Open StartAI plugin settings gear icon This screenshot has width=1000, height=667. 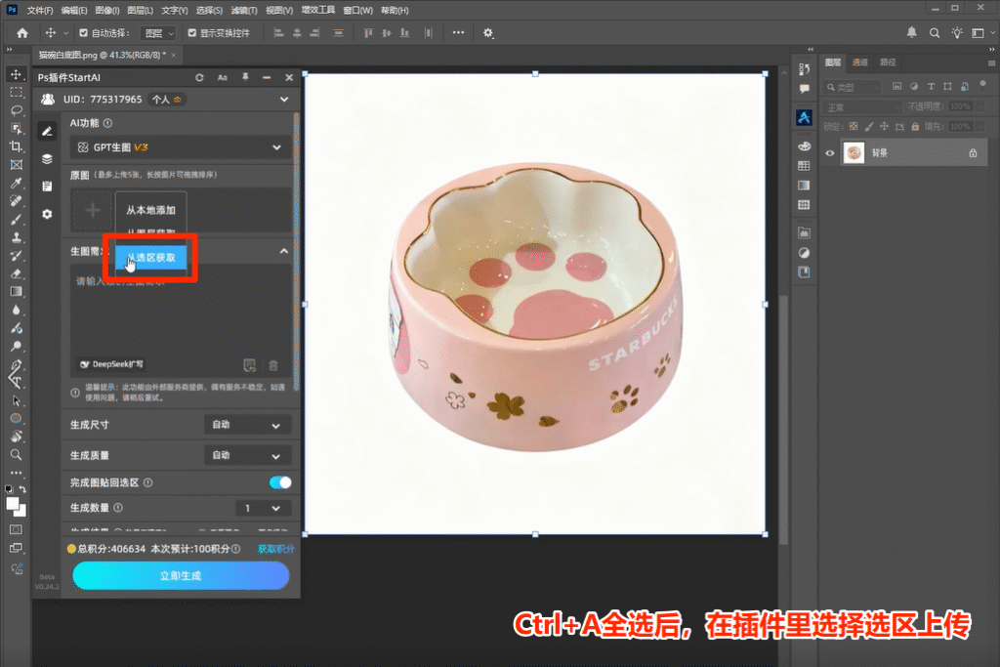47,214
